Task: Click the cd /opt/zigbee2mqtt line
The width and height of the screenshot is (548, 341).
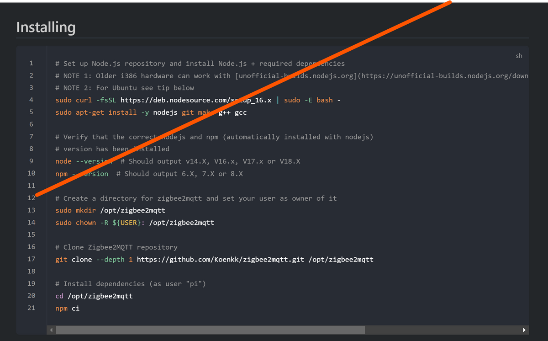Action: (94, 296)
